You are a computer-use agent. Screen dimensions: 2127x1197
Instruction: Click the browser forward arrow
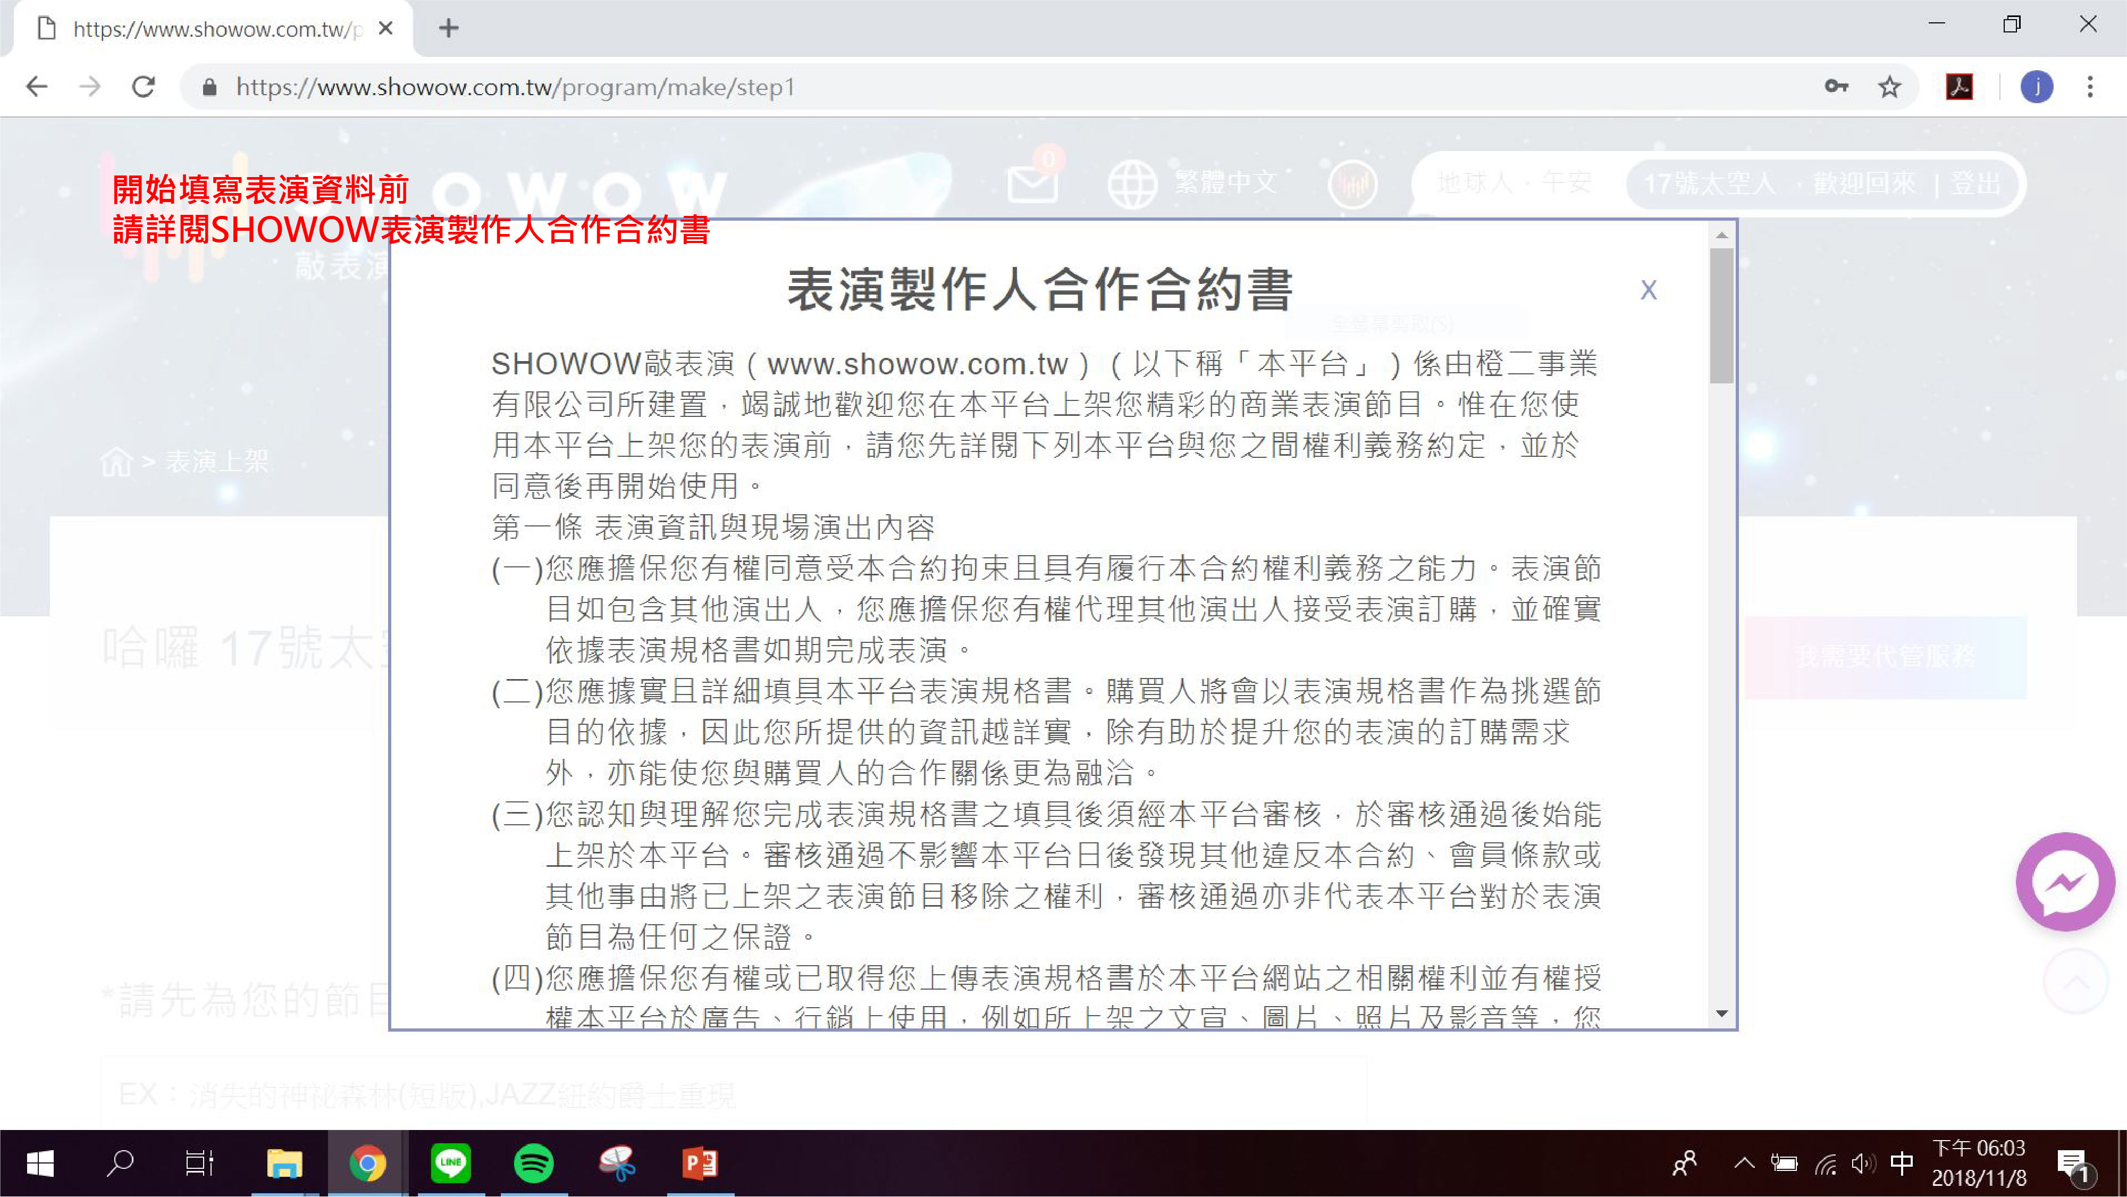click(x=90, y=87)
